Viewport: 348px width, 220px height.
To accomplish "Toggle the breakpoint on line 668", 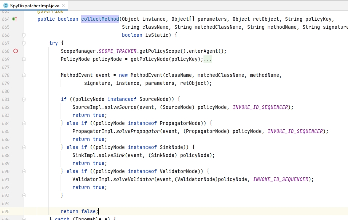I will 15,51.
